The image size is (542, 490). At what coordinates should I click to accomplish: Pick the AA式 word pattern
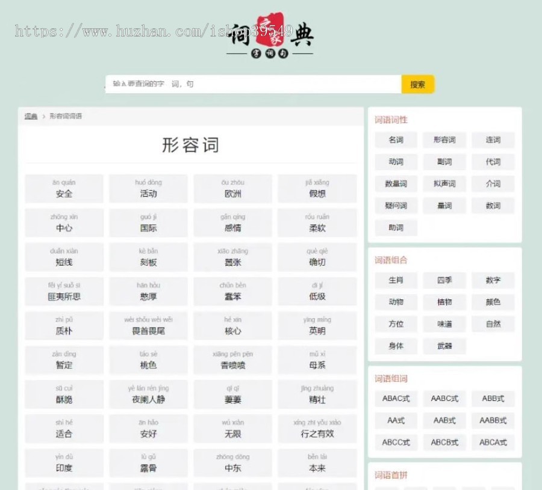pos(396,421)
